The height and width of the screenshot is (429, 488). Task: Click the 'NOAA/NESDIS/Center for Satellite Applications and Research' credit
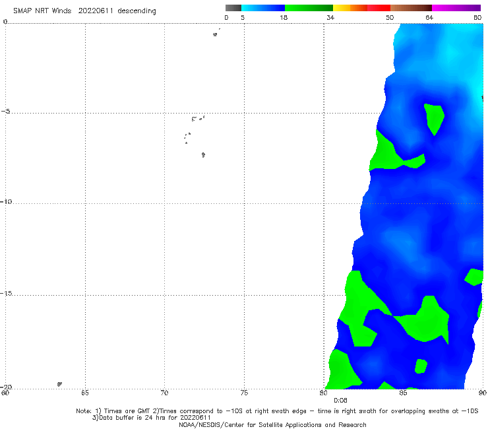coord(272,424)
